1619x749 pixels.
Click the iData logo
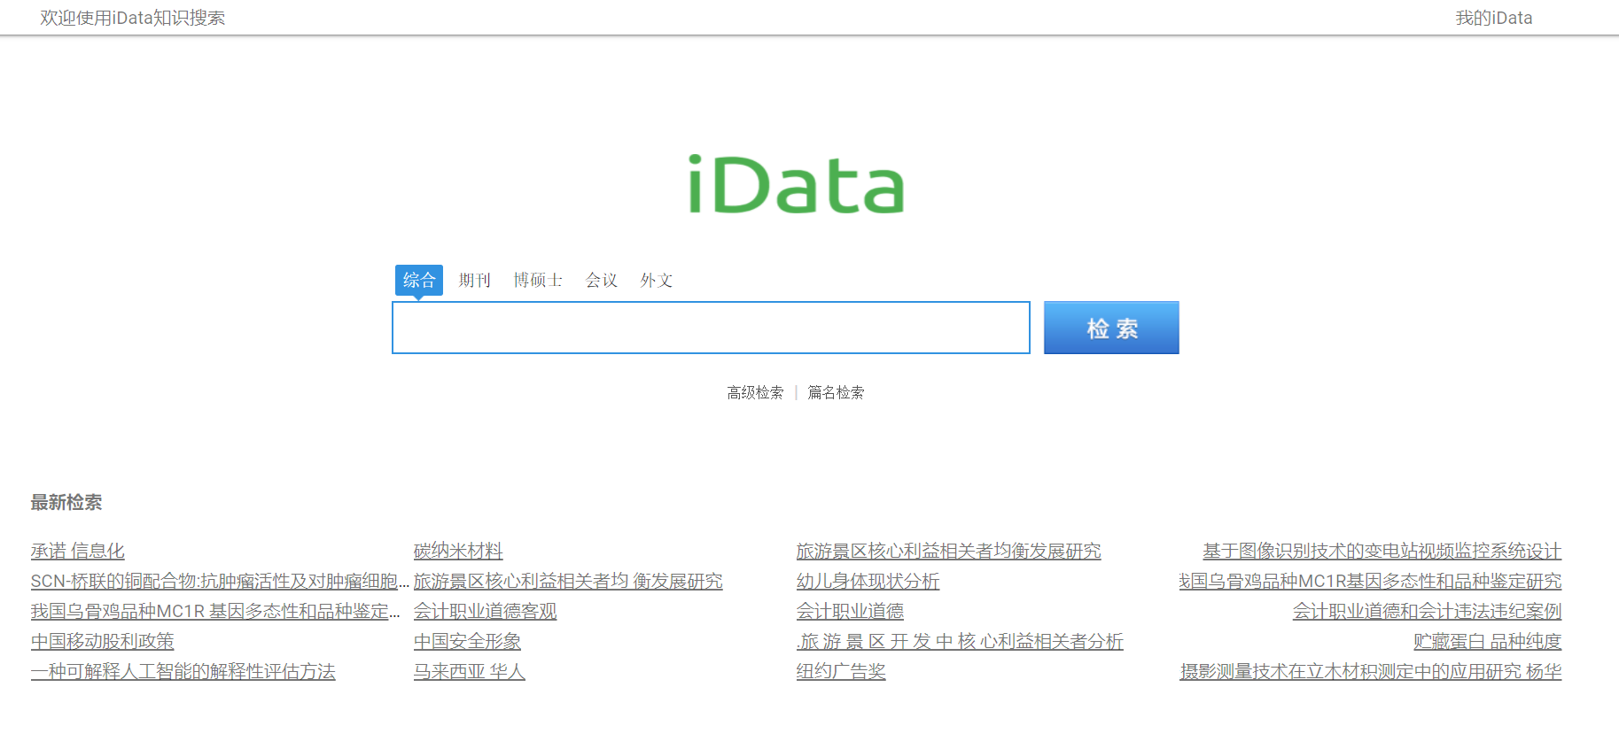797,185
